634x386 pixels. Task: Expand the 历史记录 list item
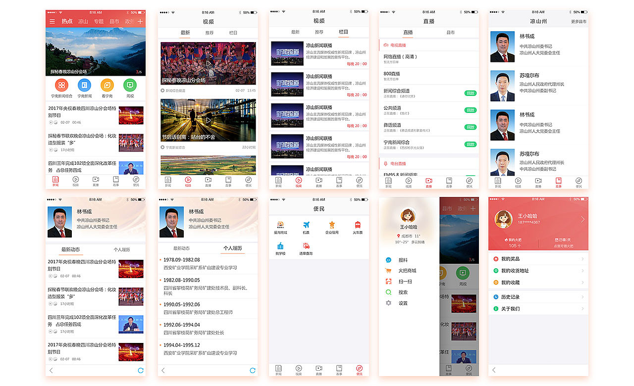click(538, 296)
